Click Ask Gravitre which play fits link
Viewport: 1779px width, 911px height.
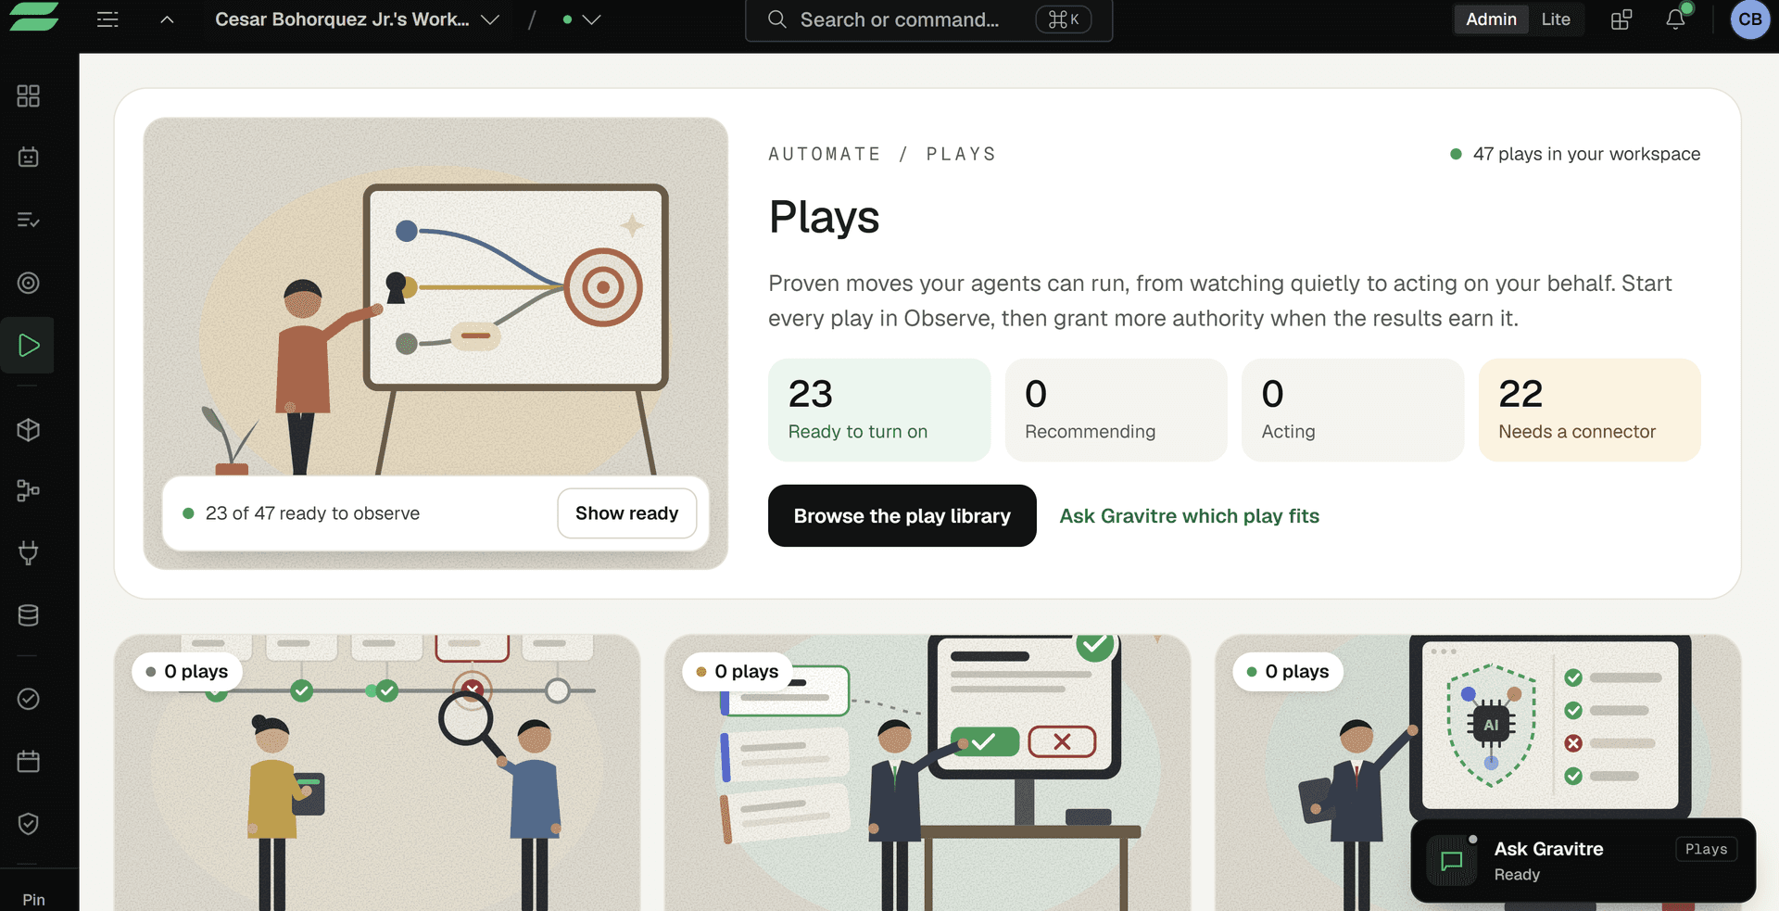pyautogui.click(x=1189, y=516)
